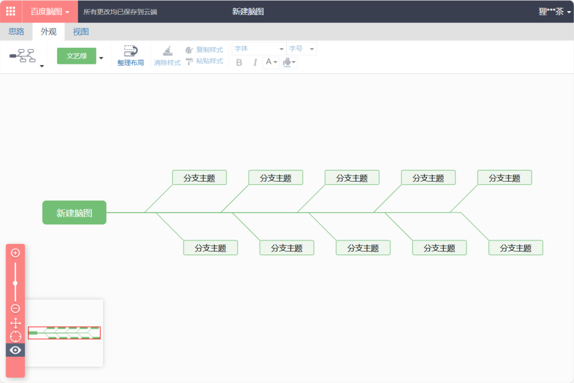Click 粘贴样式 paste style
This screenshot has width=574, height=383.
(x=204, y=61)
